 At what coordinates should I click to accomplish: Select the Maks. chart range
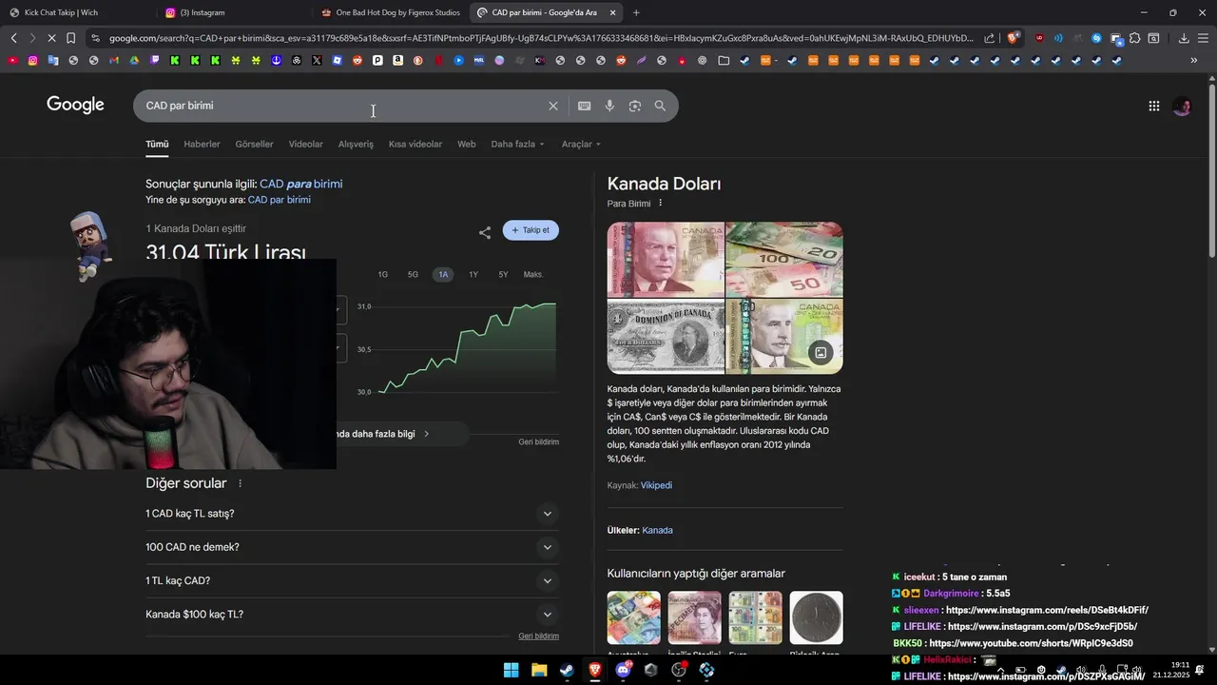(533, 274)
